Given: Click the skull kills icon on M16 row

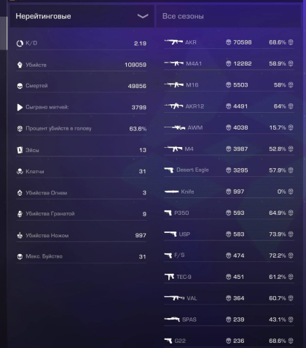Looking at the screenshot, I should coord(228,85).
